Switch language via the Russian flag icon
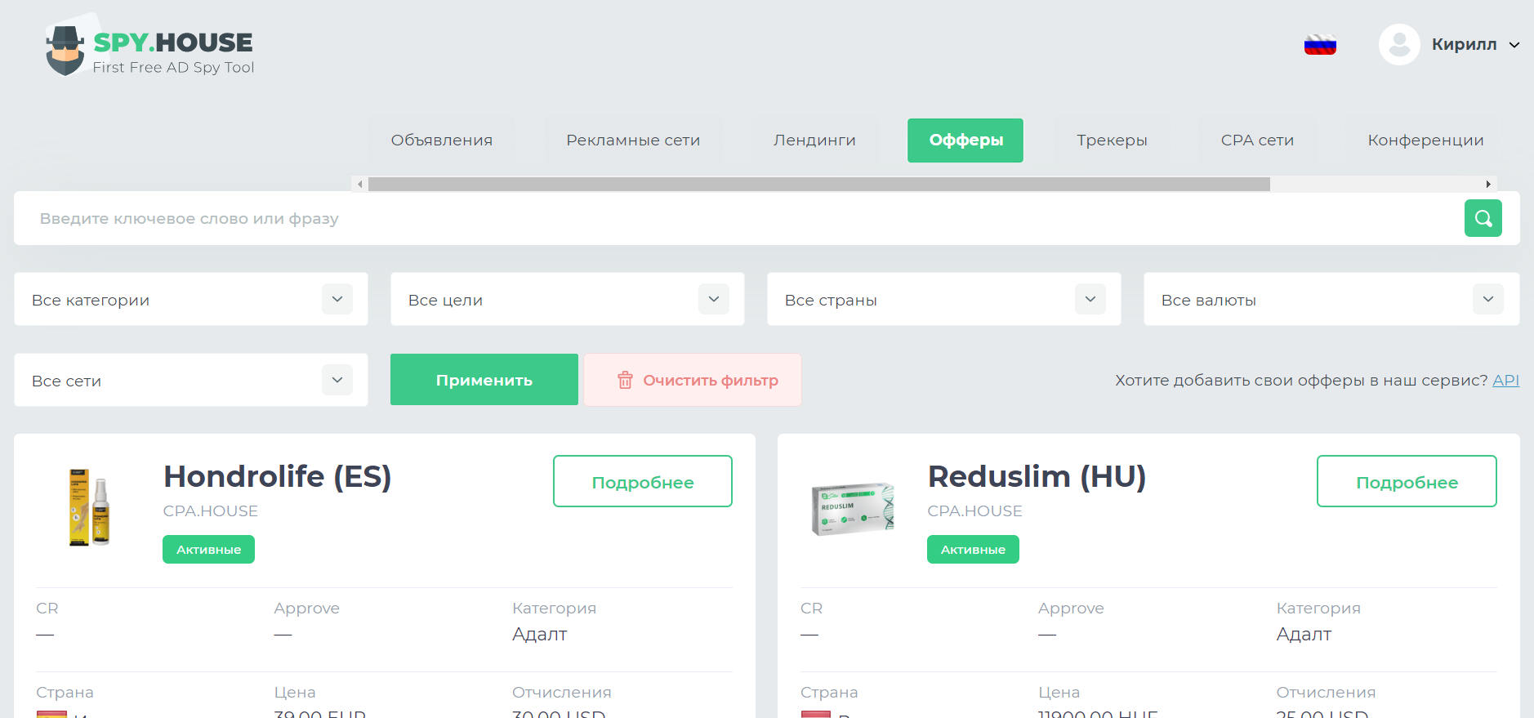This screenshot has height=718, width=1534. pos(1320,45)
